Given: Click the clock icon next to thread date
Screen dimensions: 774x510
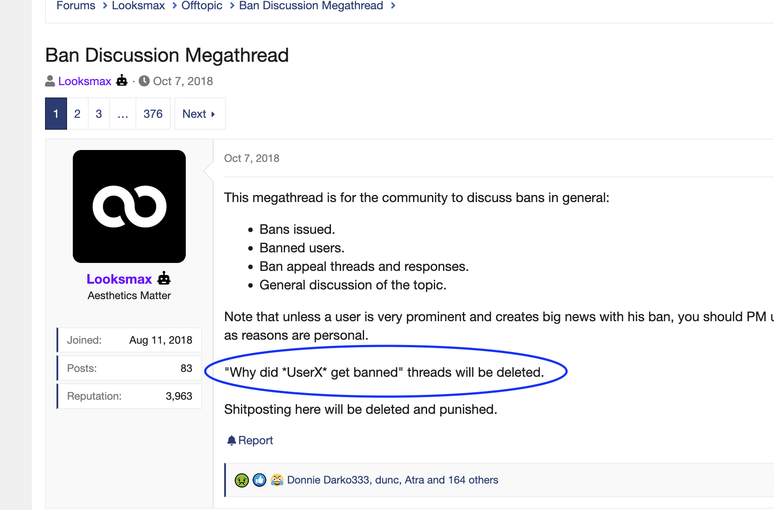Looking at the screenshot, I should pyautogui.click(x=144, y=81).
